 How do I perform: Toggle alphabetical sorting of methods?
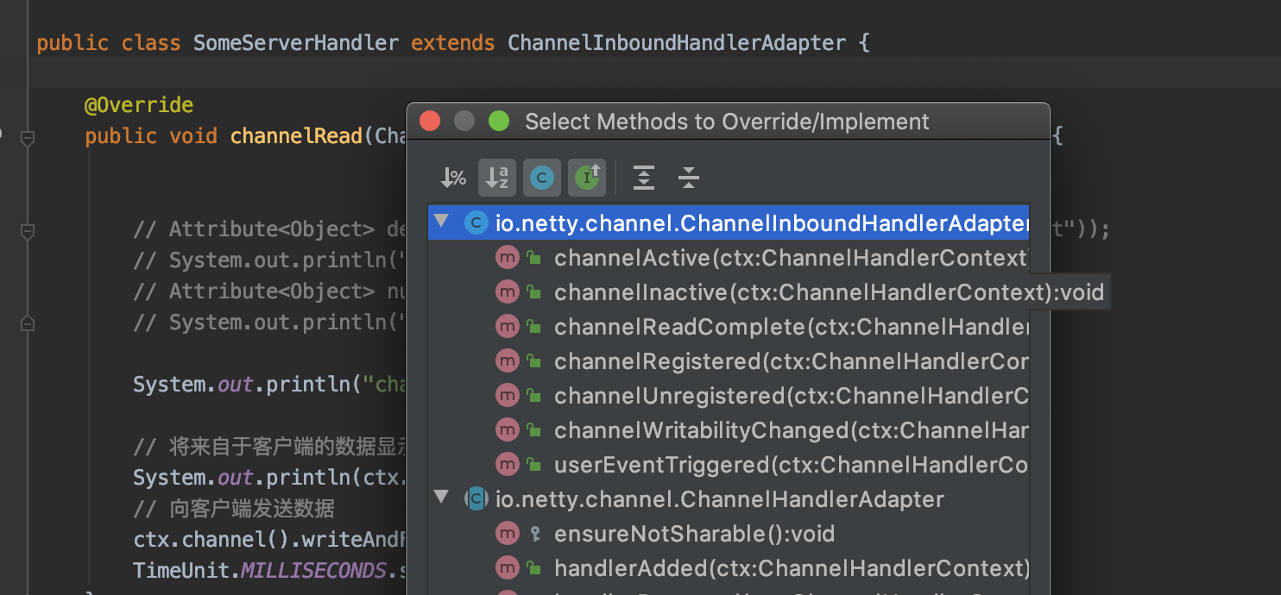[497, 178]
